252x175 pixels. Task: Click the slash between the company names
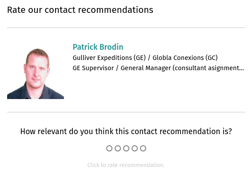click(x=149, y=58)
